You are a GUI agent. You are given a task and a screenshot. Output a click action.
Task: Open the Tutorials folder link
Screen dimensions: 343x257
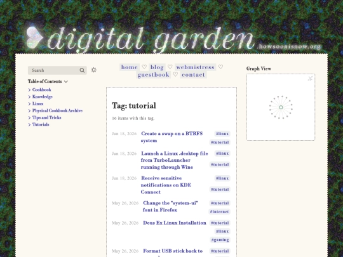coord(41,125)
